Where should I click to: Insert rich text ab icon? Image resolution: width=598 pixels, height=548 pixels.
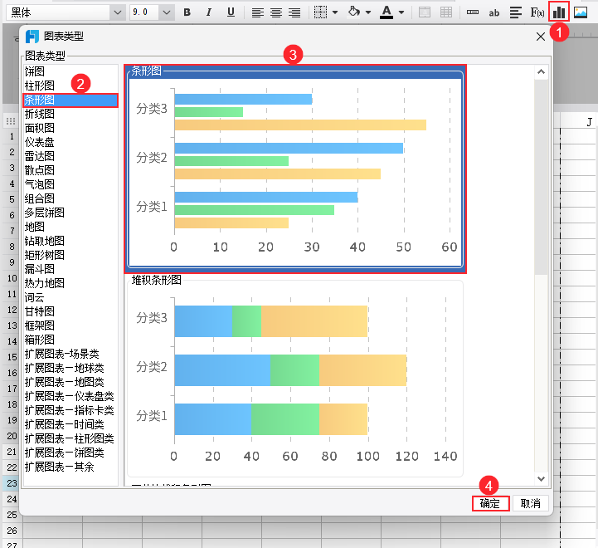pos(493,13)
